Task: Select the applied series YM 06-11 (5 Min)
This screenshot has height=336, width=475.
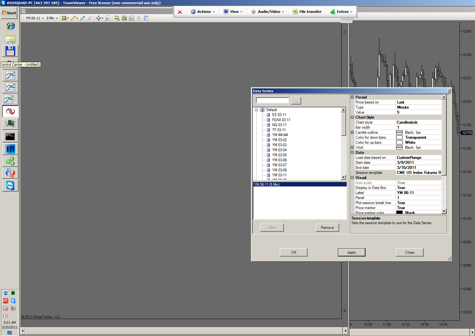Action: pyautogui.click(x=300, y=184)
